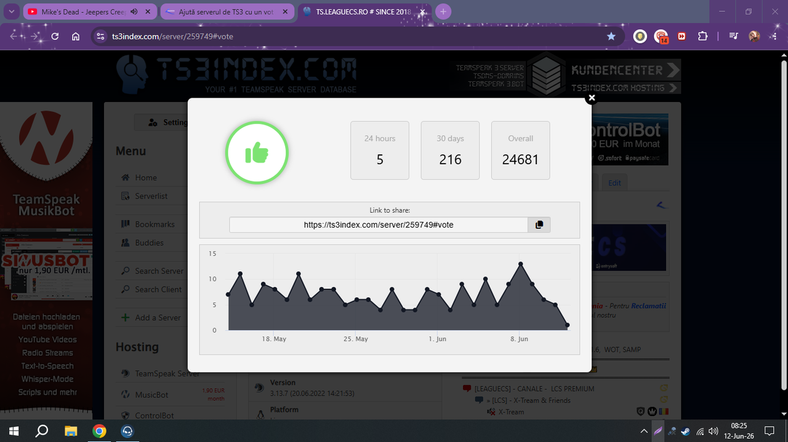Go back to the previous page

coord(14,36)
